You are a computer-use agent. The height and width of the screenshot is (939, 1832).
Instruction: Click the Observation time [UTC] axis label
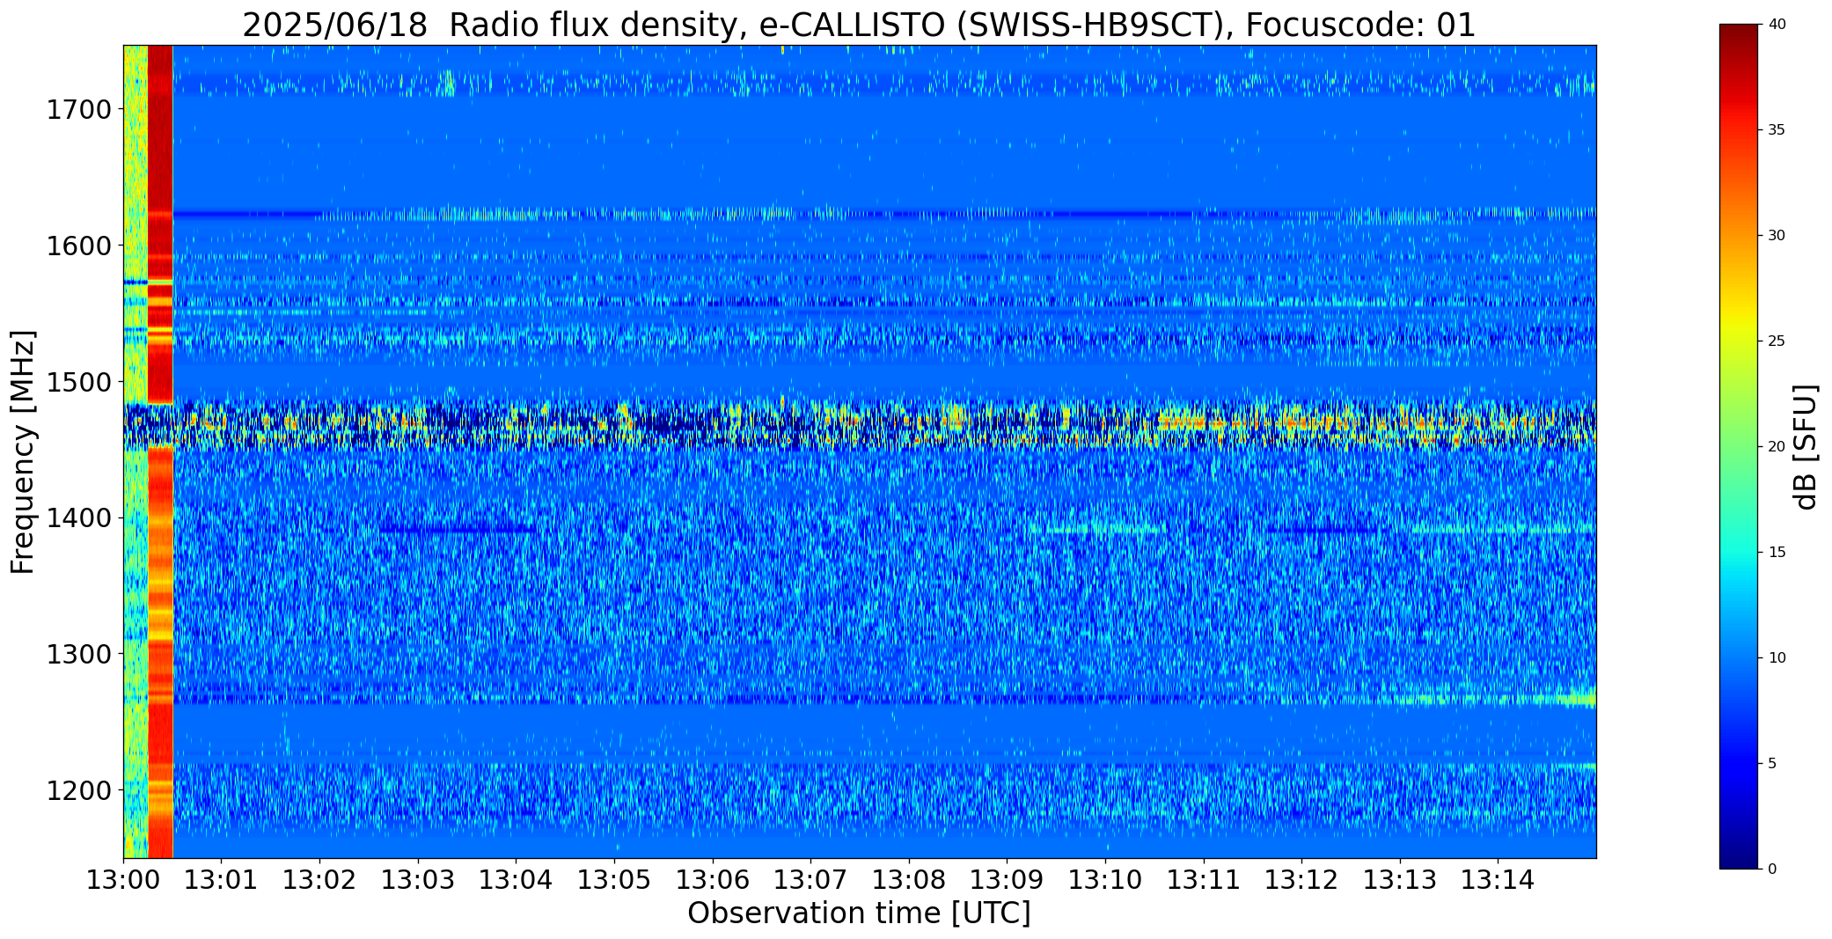859,913
